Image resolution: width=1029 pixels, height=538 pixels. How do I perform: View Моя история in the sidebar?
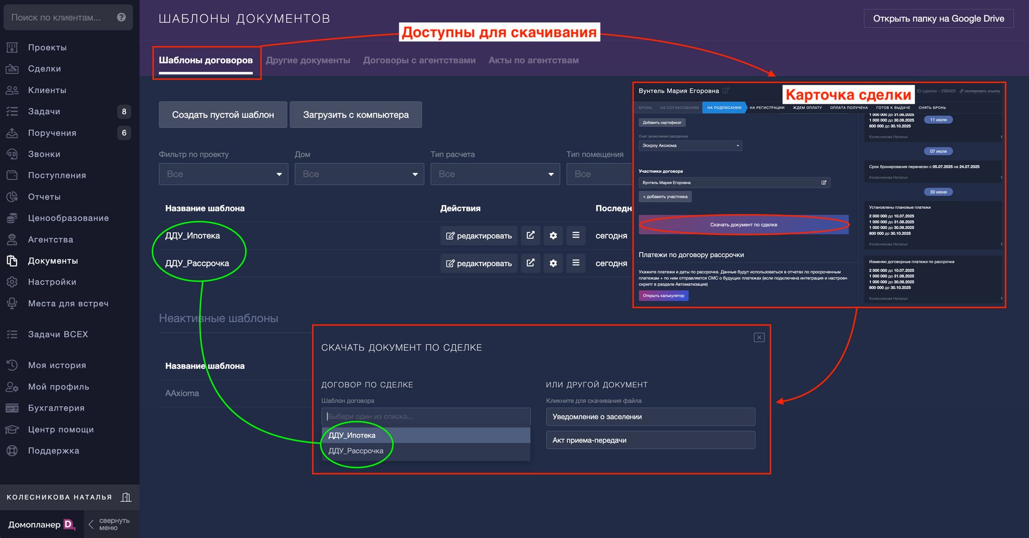57,365
